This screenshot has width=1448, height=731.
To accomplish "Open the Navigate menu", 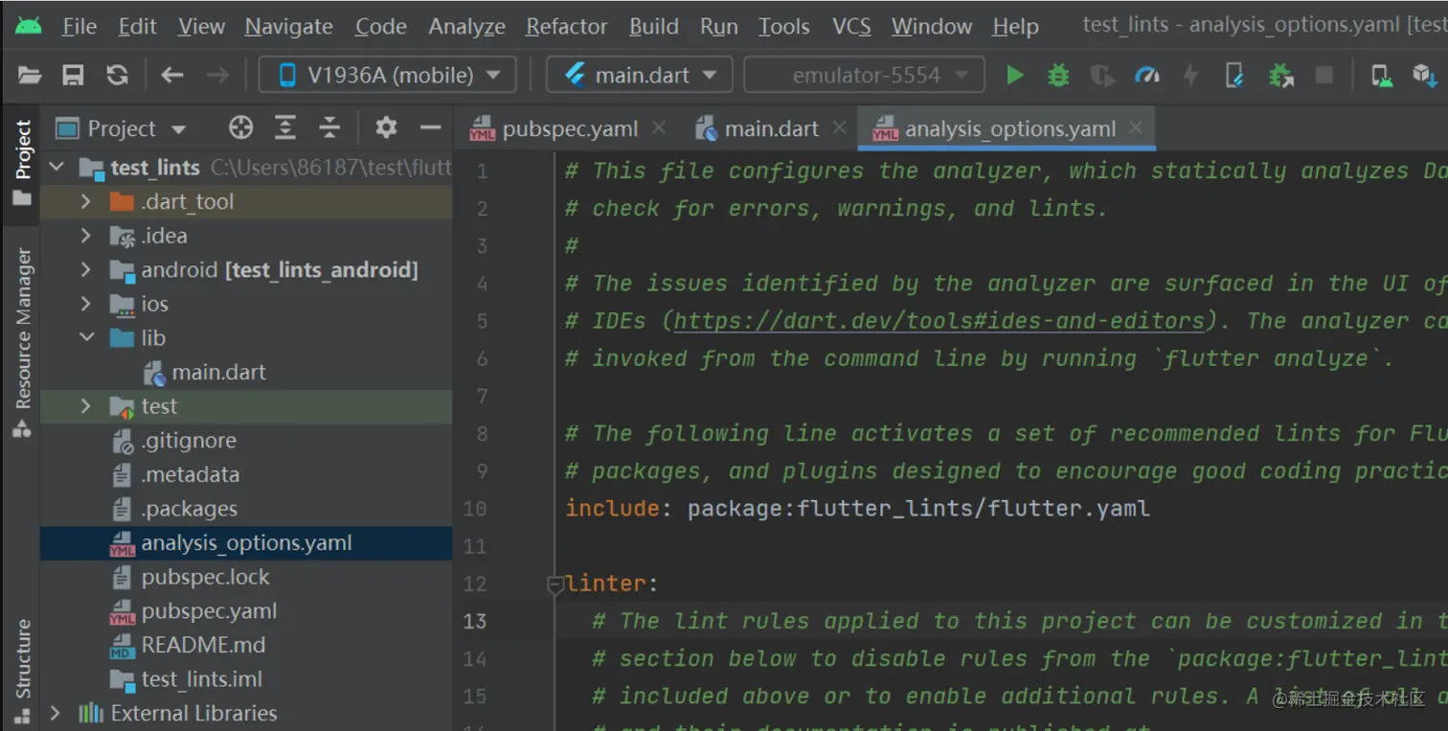I will pyautogui.click(x=288, y=26).
